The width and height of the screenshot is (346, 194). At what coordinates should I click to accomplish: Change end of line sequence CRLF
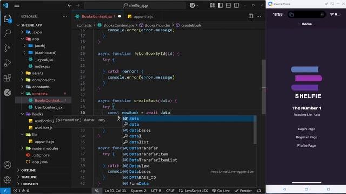coord(170,191)
